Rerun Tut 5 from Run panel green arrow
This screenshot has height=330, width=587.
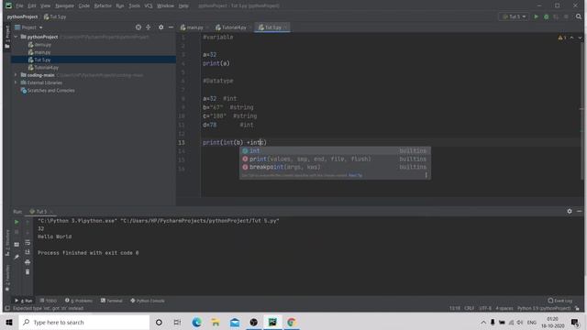(x=17, y=222)
